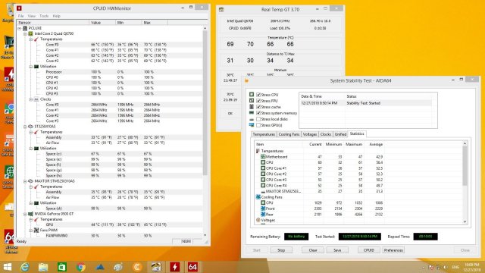The image size is (485, 273).
Task: Click the icon beside Stress cache in AIDA64
Action: (x=252, y=107)
